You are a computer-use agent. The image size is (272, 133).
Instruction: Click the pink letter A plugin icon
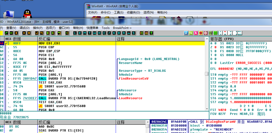pyautogui.click(x=196, y=33)
